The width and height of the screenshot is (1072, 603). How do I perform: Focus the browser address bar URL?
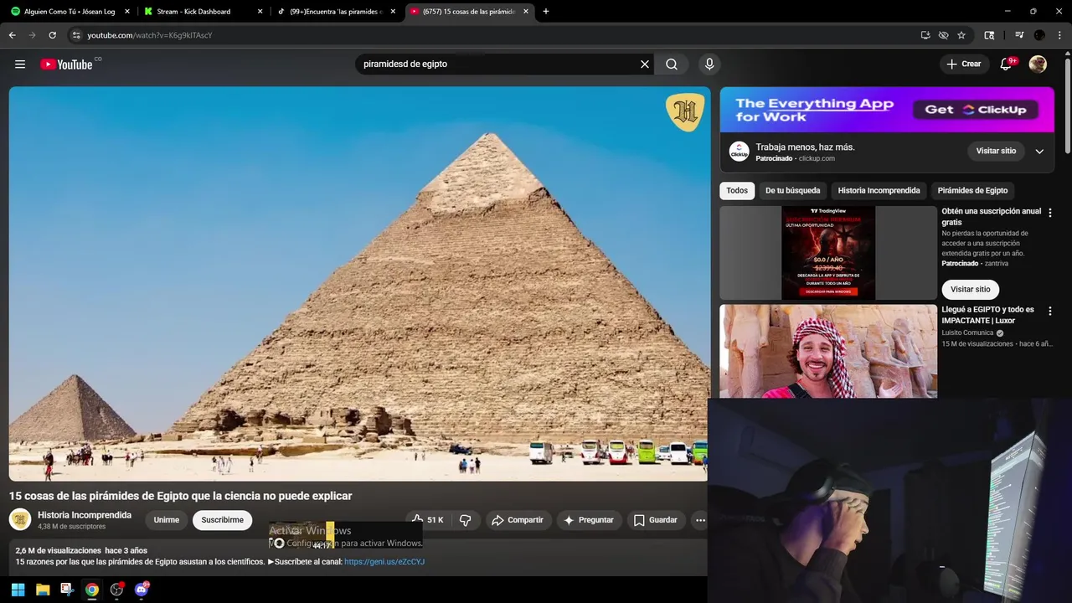[150, 35]
